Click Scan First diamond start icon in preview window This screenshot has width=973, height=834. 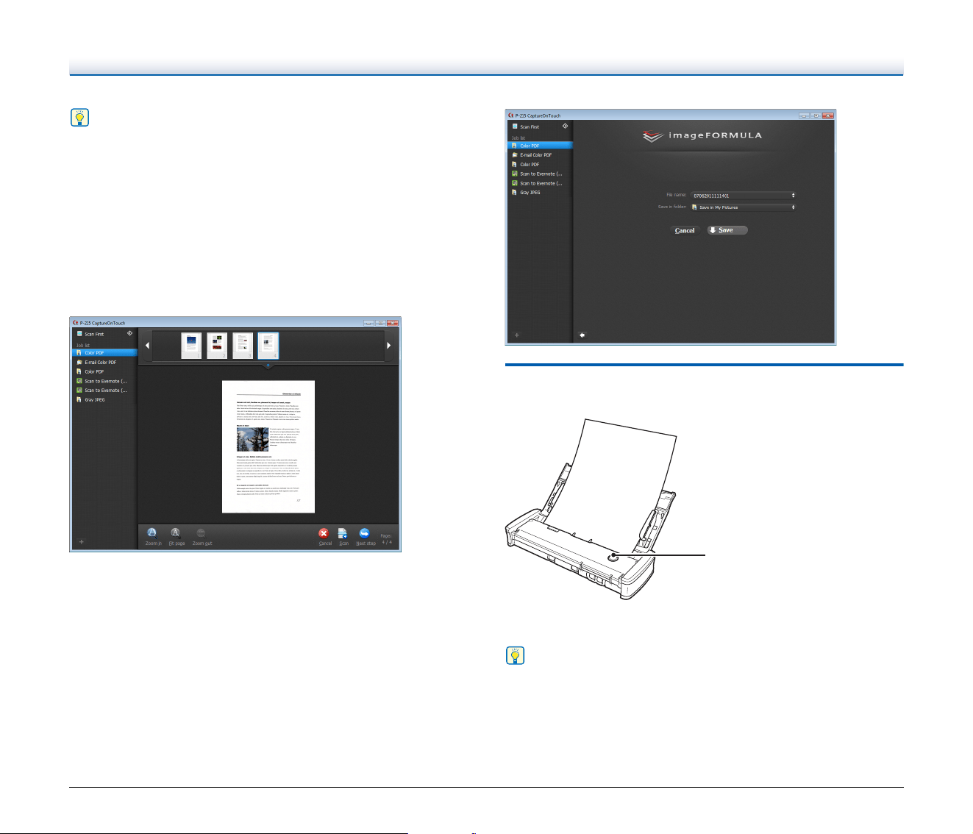coord(129,333)
